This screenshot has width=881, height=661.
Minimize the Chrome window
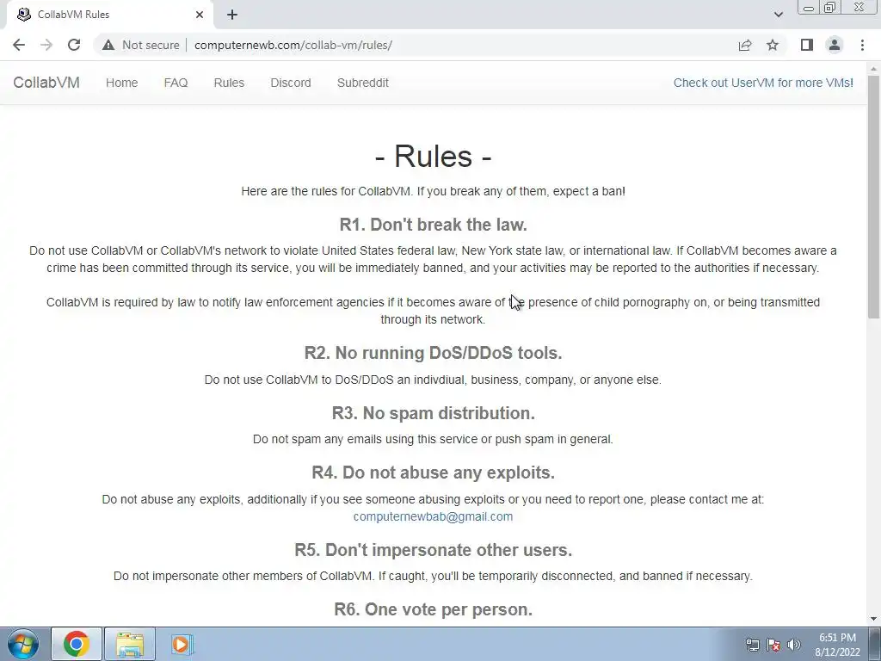click(x=809, y=7)
